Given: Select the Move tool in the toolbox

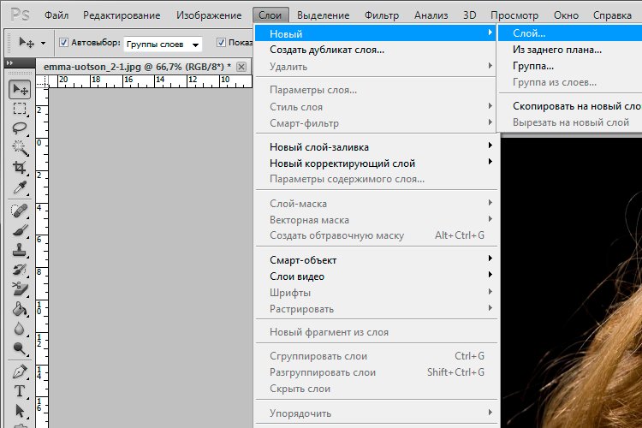Looking at the screenshot, I should 20,90.
